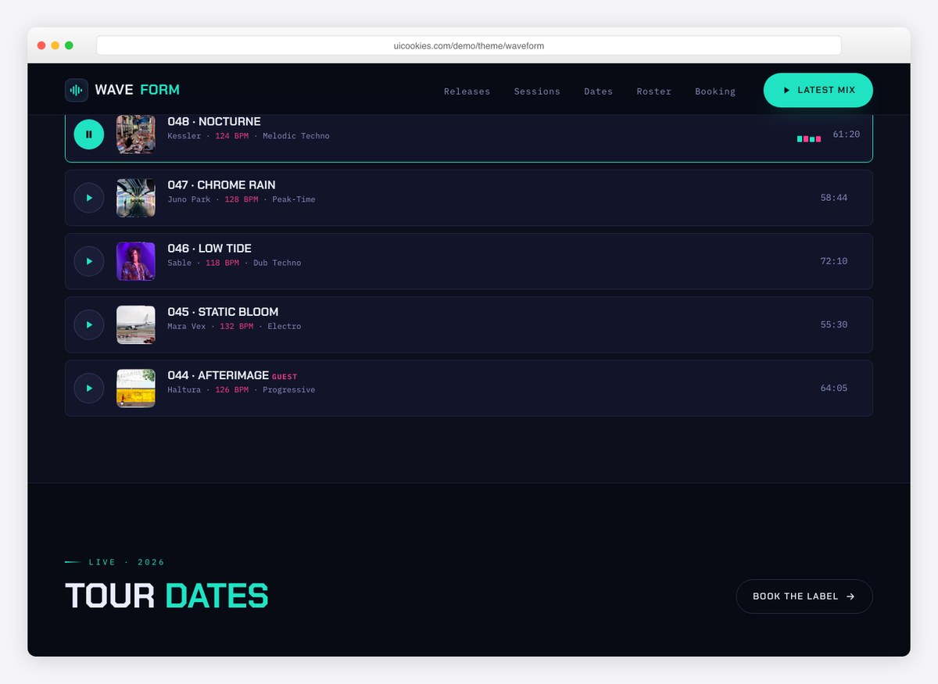Click the GUEST tag on Afterimage
The image size is (938, 684).
coord(285,377)
